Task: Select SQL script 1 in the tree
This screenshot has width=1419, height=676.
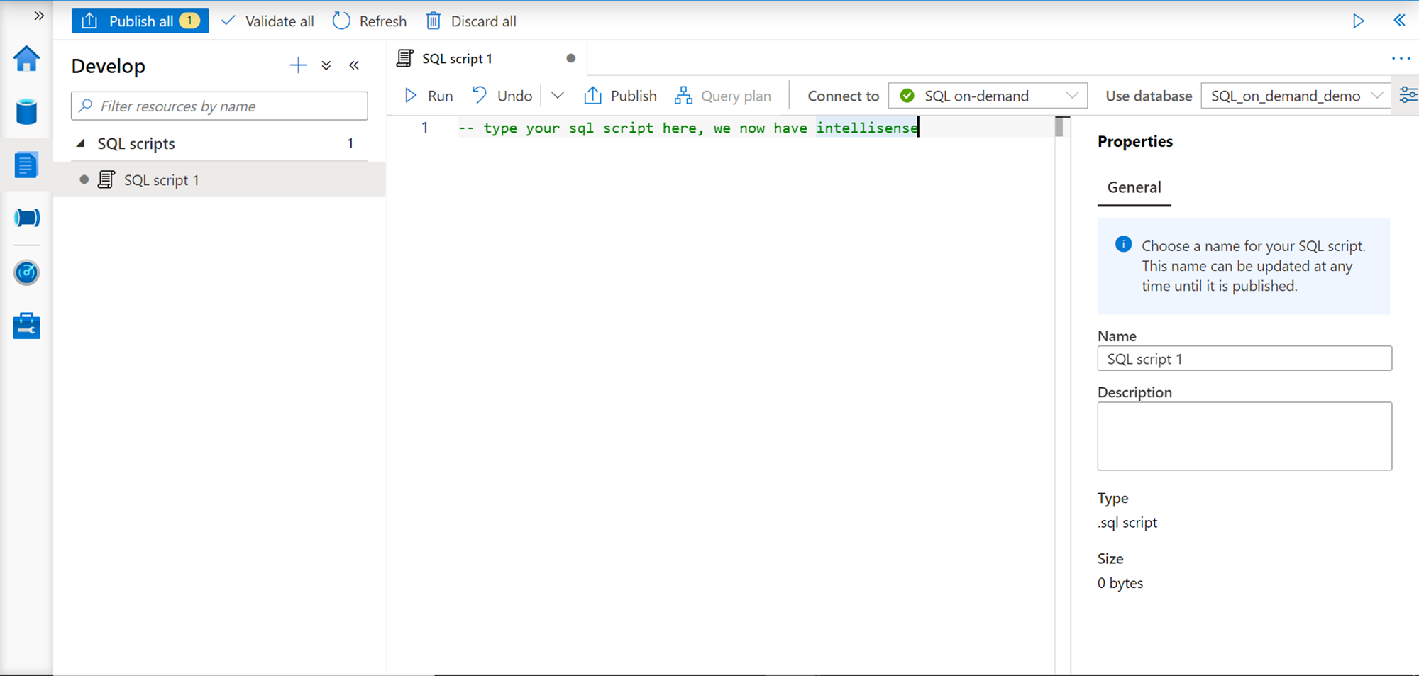Action: tap(220, 180)
